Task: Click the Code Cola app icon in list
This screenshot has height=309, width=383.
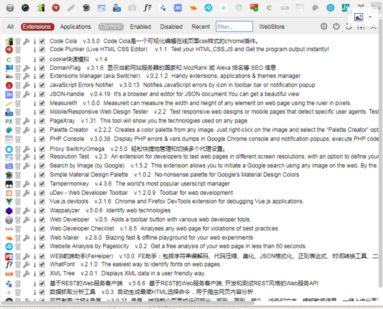Action: [9, 41]
